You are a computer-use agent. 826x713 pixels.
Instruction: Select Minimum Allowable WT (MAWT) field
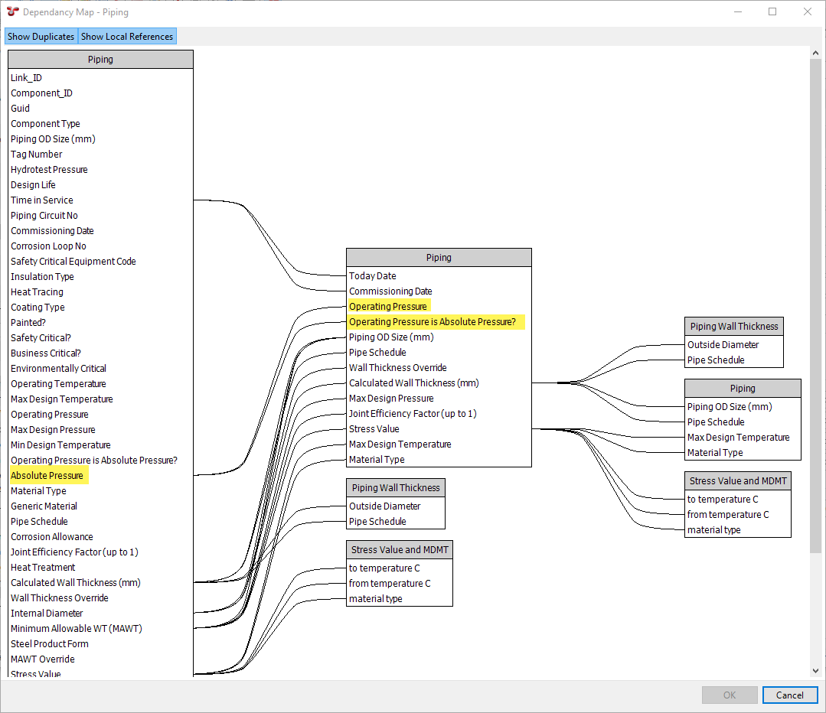pos(77,628)
